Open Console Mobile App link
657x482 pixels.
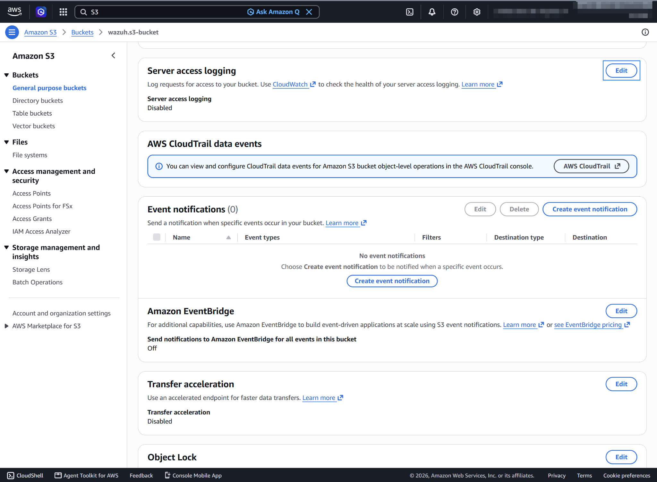tap(193, 476)
